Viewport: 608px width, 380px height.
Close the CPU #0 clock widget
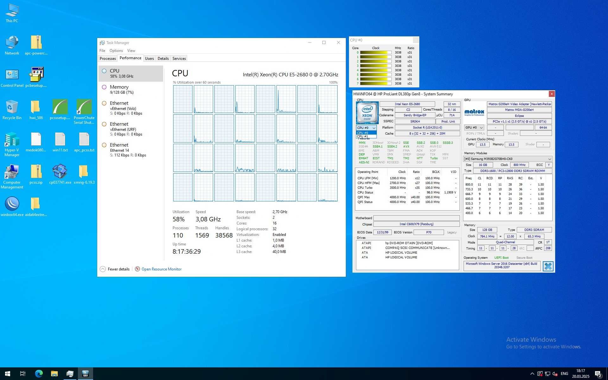[416, 40]
